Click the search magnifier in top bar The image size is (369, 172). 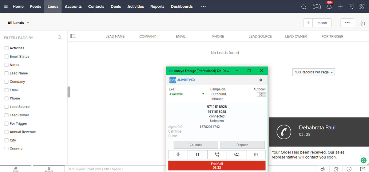click(x=304, y=7)
